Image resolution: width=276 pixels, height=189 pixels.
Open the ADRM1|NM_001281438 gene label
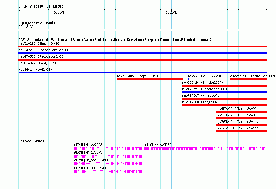pos(91,160)
